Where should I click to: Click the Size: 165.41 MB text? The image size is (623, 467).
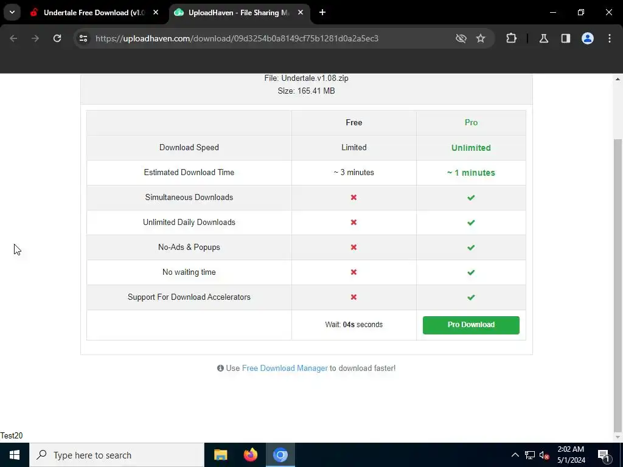tap(307, 91)
